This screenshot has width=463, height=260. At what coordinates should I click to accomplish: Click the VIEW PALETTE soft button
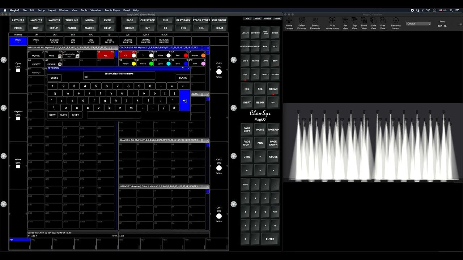point(109,41)
